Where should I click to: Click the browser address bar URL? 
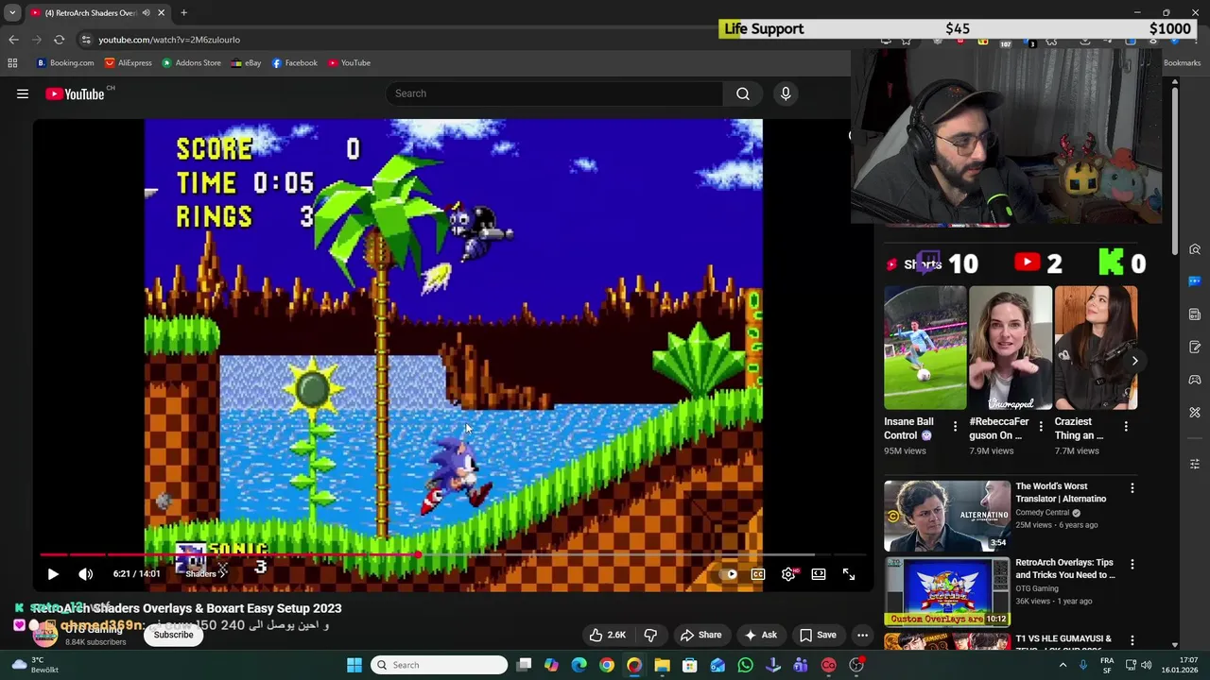pos(169,40)
